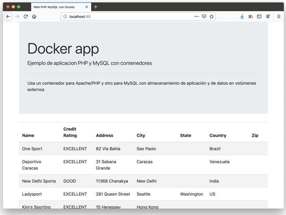Click the City column header
Screen dimensions: 286x215
(x=141, y=135)
